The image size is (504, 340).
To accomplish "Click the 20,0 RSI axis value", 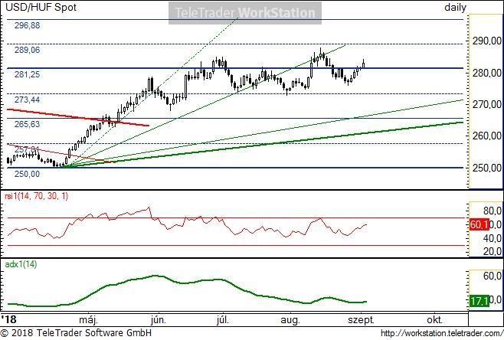I will click(493, 251).
